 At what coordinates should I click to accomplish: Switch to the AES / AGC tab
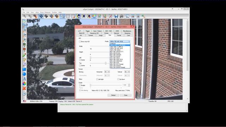tap(108, 31)
